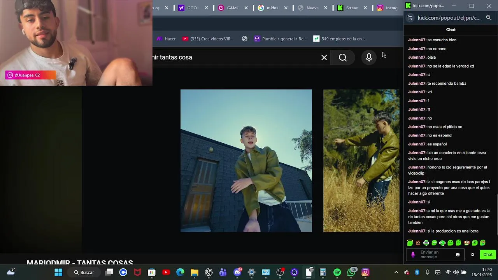Click the magnifier search button next to the search box
The width and height of the screenshot is (498, 280).
click(x=343, y=58)
